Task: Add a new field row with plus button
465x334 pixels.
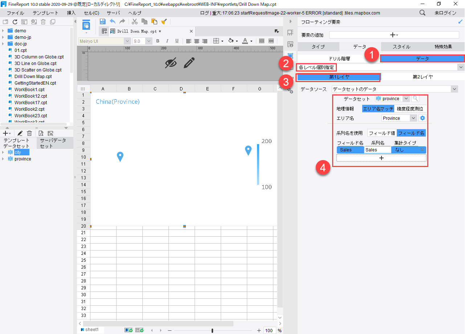Action: click(x=382, y=158)
